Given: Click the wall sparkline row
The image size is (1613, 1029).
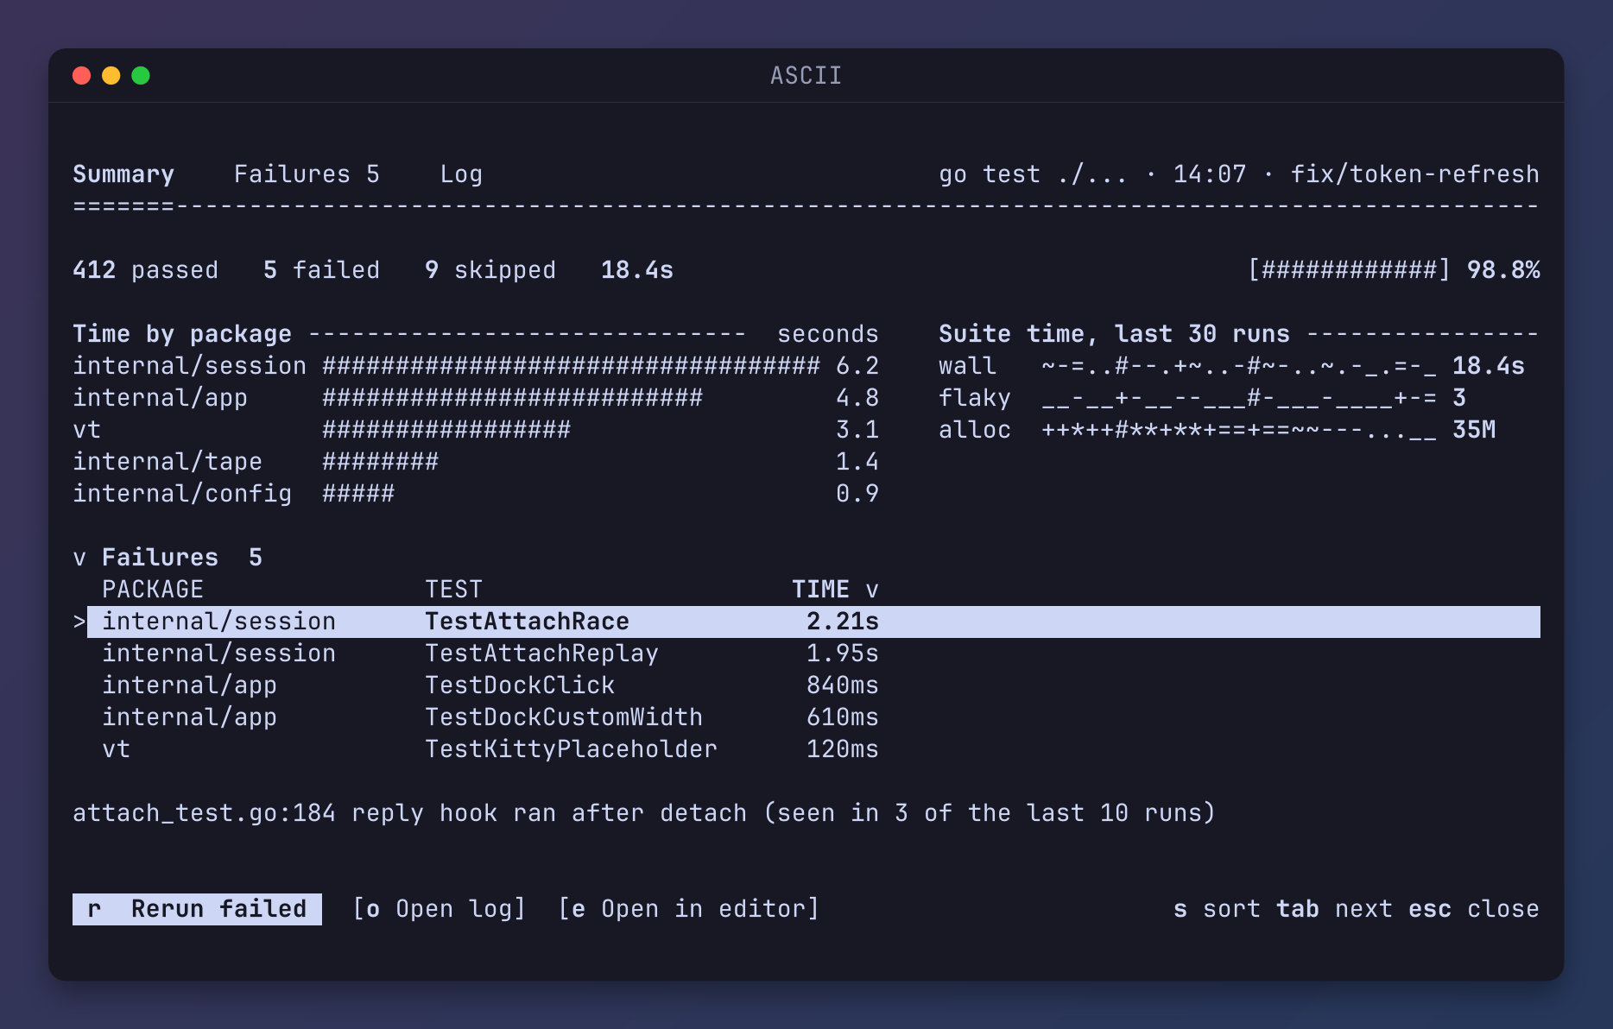Looking at the screenshot, I should (x=1231, y=366).
